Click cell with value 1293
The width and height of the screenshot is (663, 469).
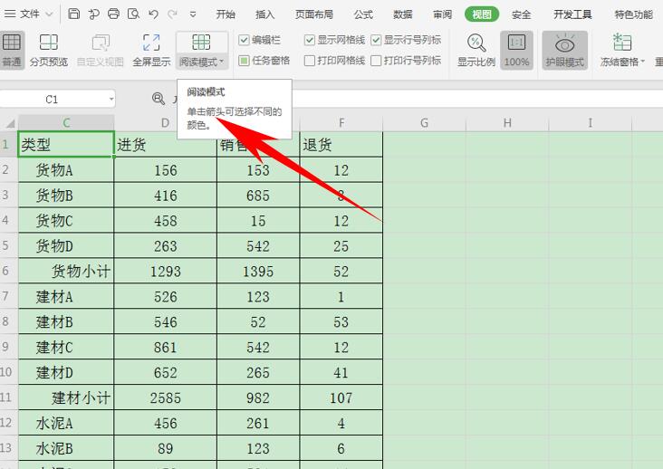pos(166,271)
